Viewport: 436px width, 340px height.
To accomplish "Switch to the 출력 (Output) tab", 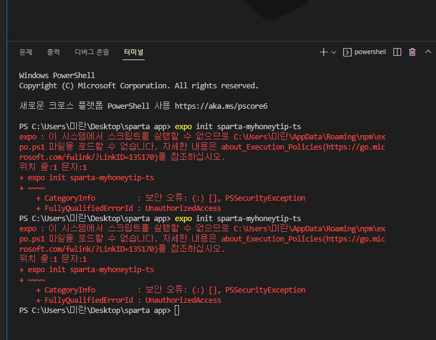I will click(53, 52).
